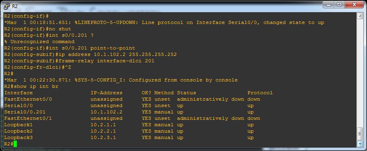Click Serial0/0.201 in the interface table

[25, 112]
